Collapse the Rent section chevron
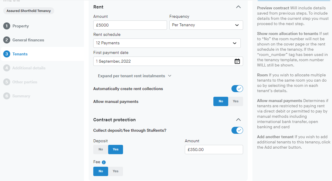This screenshot has width=332, height=181. [x=238, y=7]
